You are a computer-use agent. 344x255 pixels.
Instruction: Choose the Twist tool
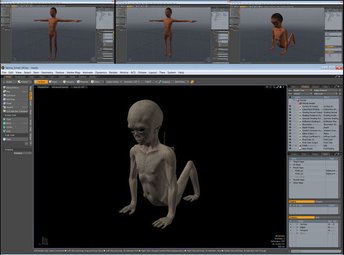(x=10, y=119)
